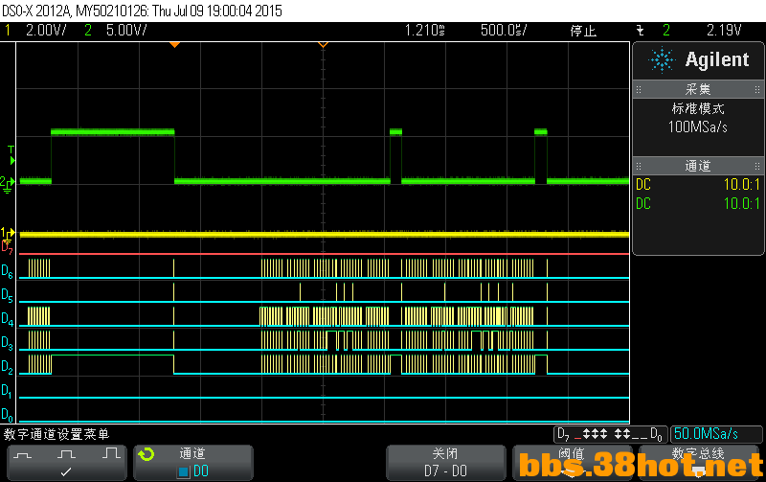Screen dimensions: 766x482
Task: Select the D2 digital channel label
Action: (x=7, y=367)
